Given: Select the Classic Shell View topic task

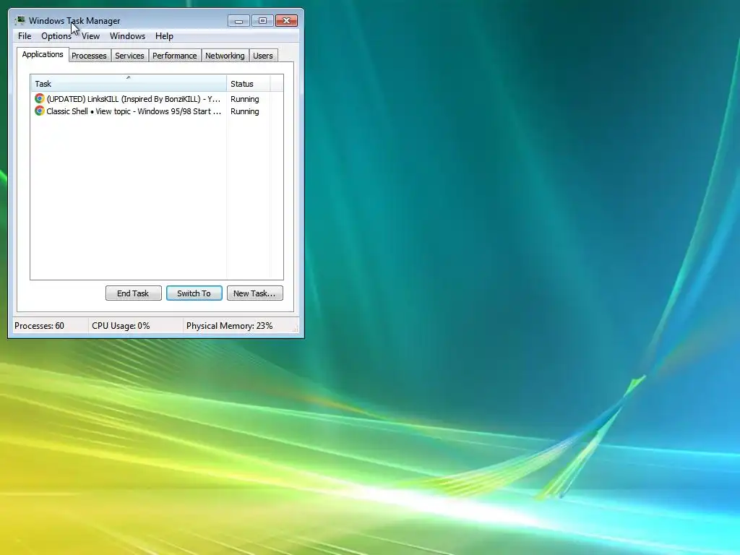Looking at the screenshot, I should [127, 111].
